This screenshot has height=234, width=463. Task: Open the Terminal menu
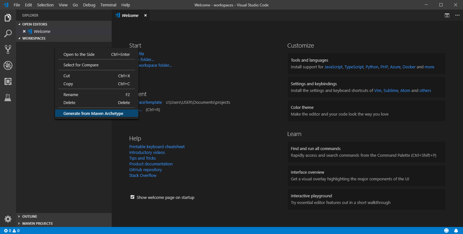(x=108, y=5)
